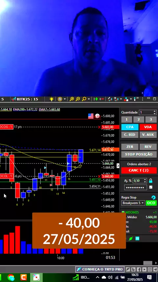Open the Conheça o Tryd Pro link
The height and width of the screenshot is (282, 158).
click(x=100, y=269)
